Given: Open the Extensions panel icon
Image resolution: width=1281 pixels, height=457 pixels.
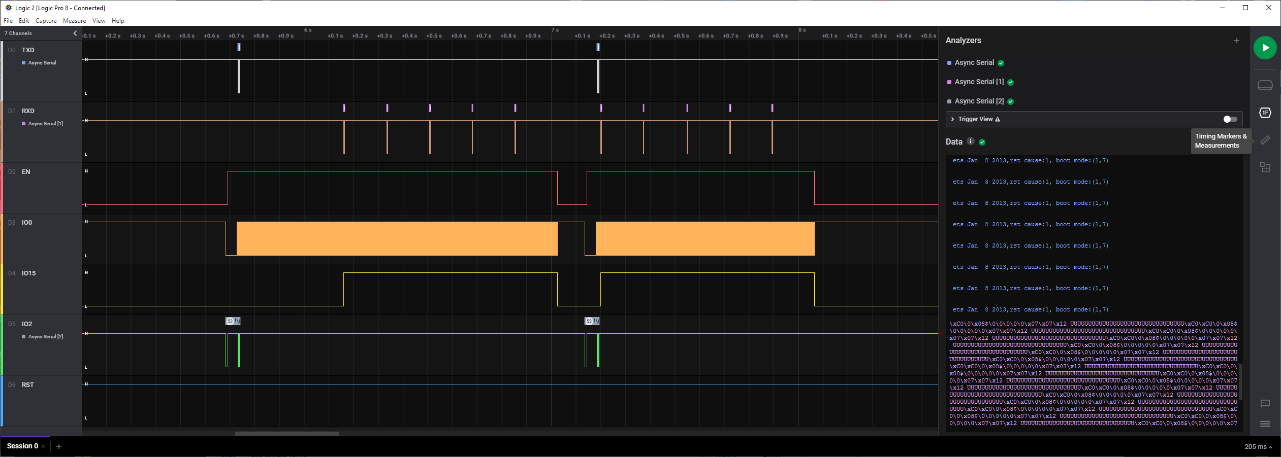Looking at the screenshot, I should click(1265, 167).
